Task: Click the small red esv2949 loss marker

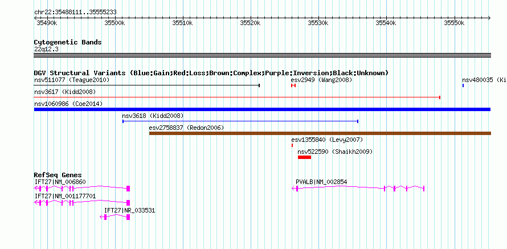Action: tap(293, 85)
